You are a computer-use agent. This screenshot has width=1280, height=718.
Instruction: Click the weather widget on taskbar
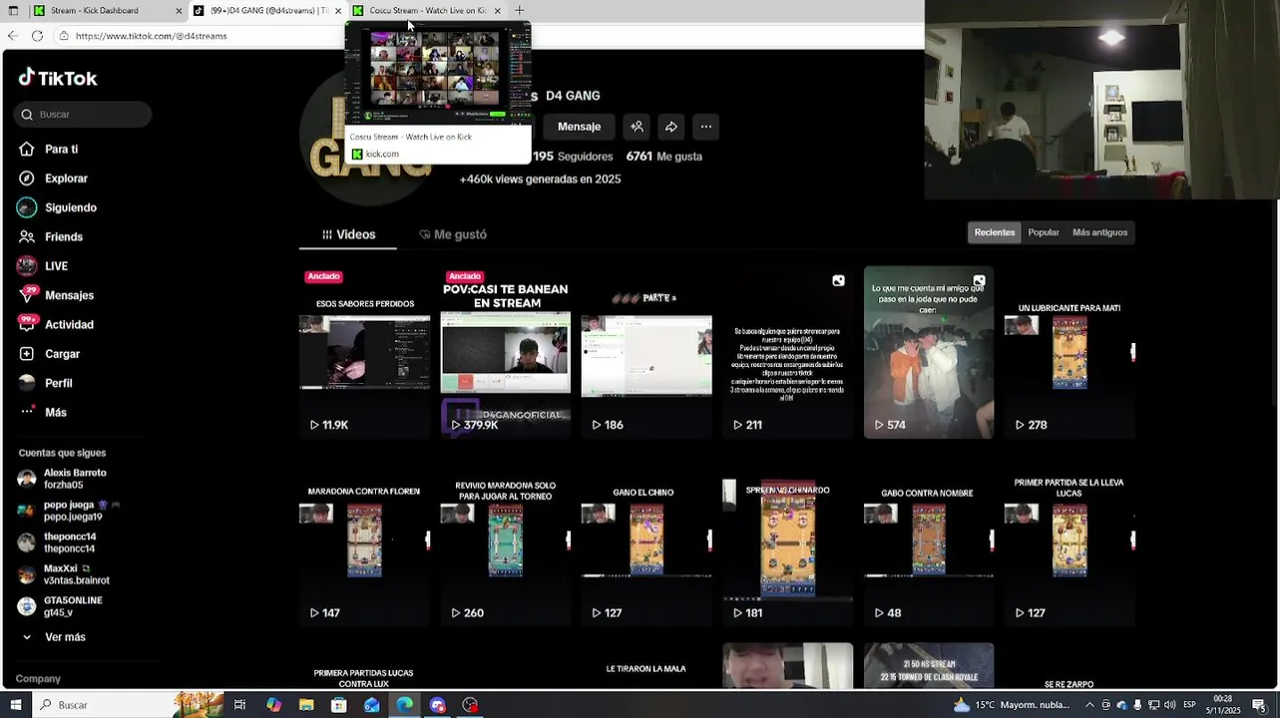coord(1010,705)
